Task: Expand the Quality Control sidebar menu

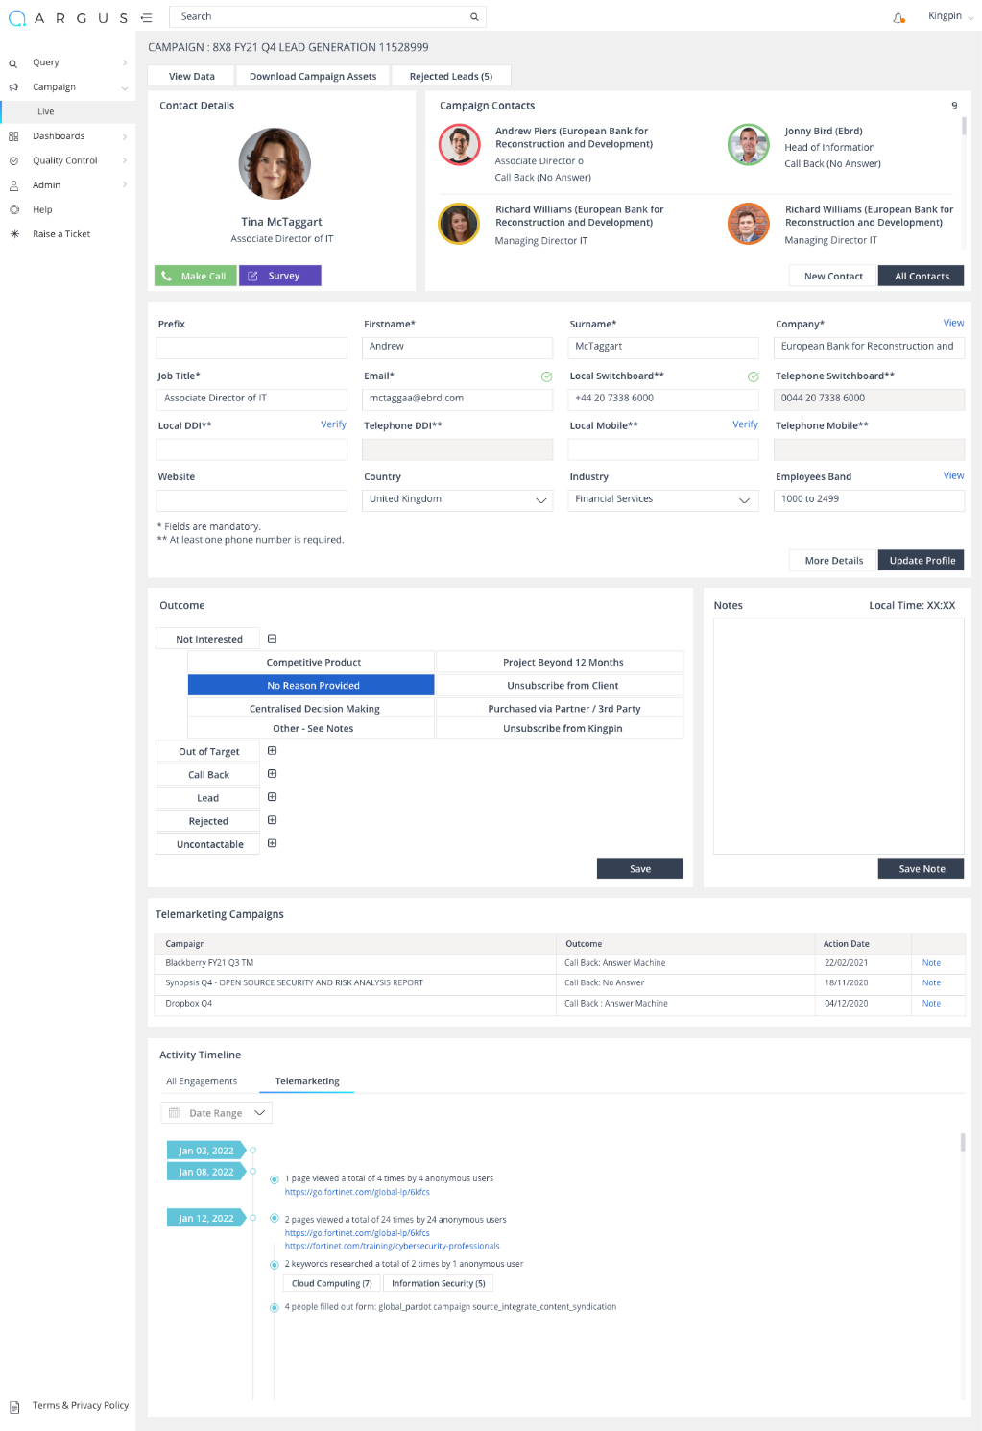Action: tap(125, 160)
